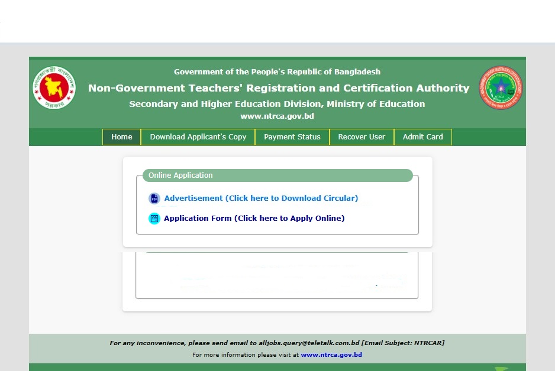Click the Online Application section header
Screen dimensions: 555x371
coord(277,175)
